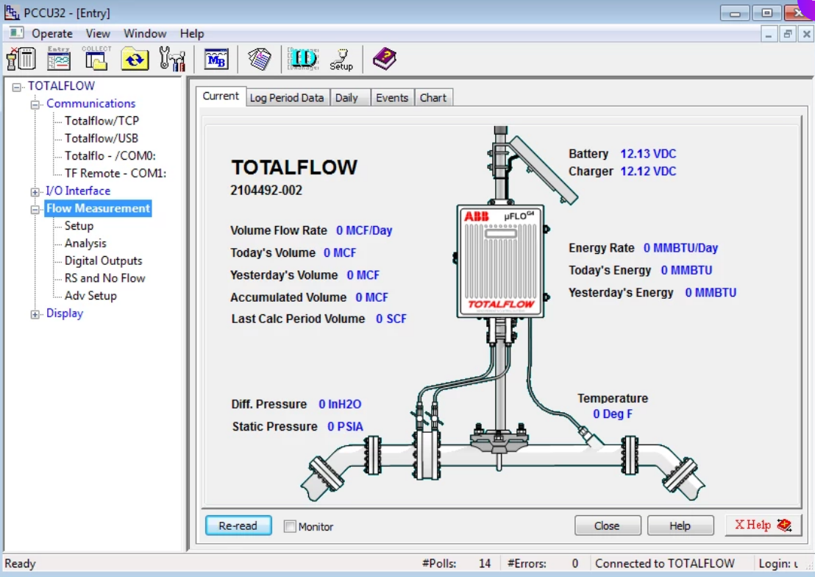Open the Operate menu
The width and height of the screenshot is (815, 577).
point(51,34)
